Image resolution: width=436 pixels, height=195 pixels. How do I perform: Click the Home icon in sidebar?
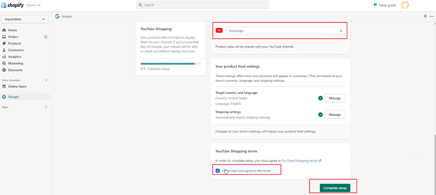point(4,30)
